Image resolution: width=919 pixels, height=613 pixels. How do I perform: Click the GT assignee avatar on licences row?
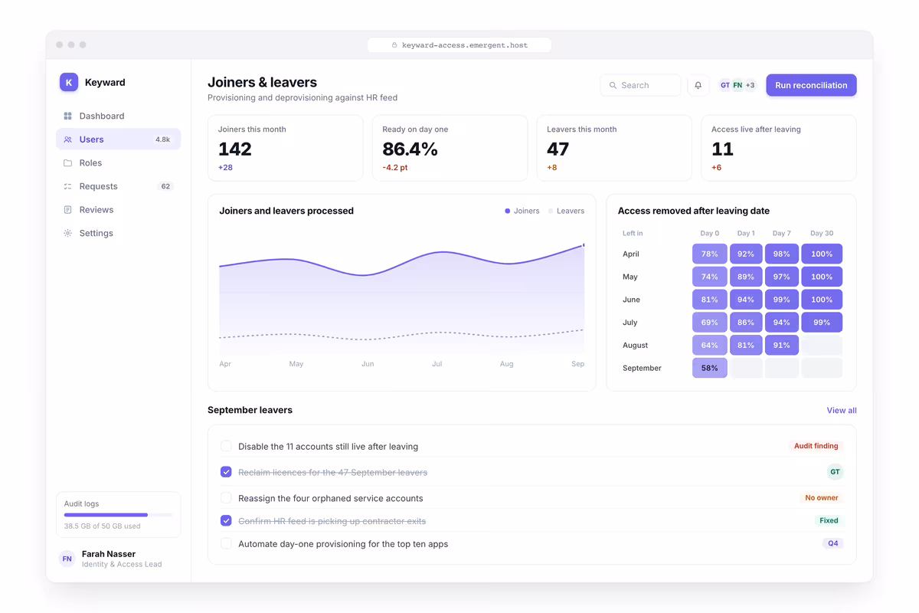pyautogui.click(x=835, y=472)
